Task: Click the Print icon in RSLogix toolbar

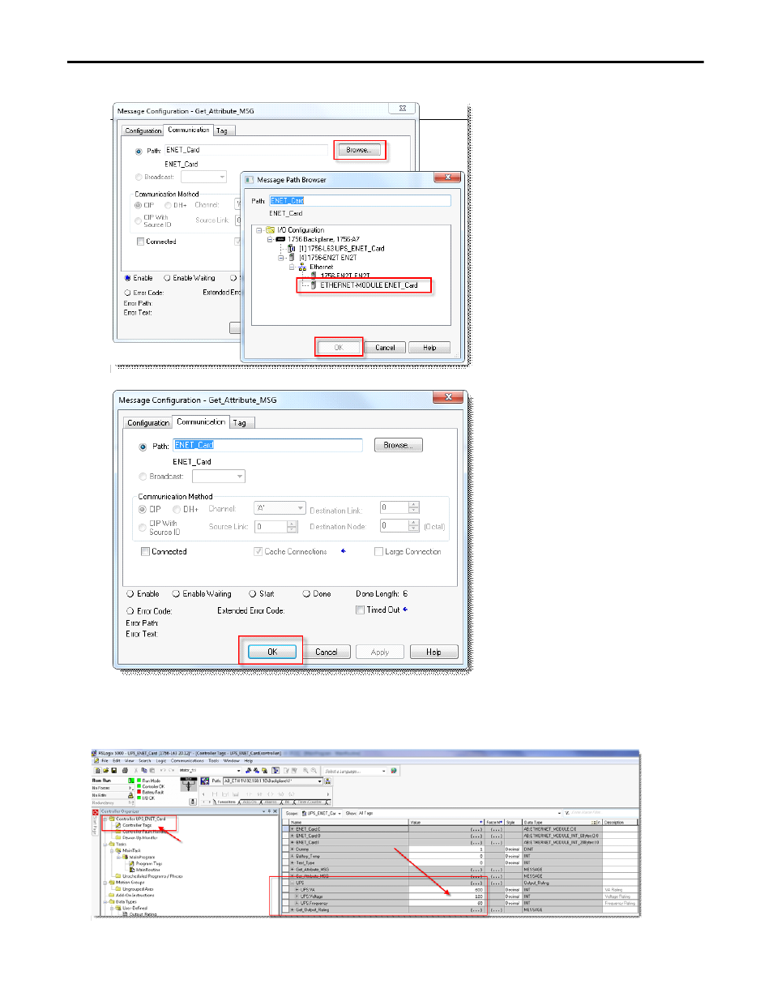Action: pyautogui.click(x=125, y=770)
